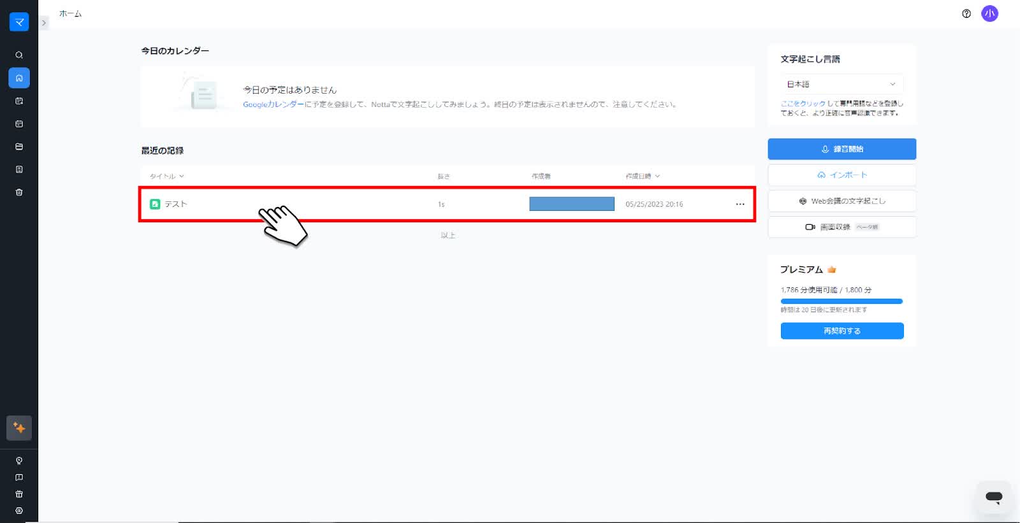Click the help question mark icon

pos(966,13)
